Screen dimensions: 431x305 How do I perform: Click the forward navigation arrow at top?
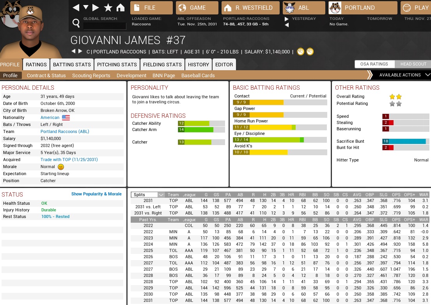(x=96, y=7)
